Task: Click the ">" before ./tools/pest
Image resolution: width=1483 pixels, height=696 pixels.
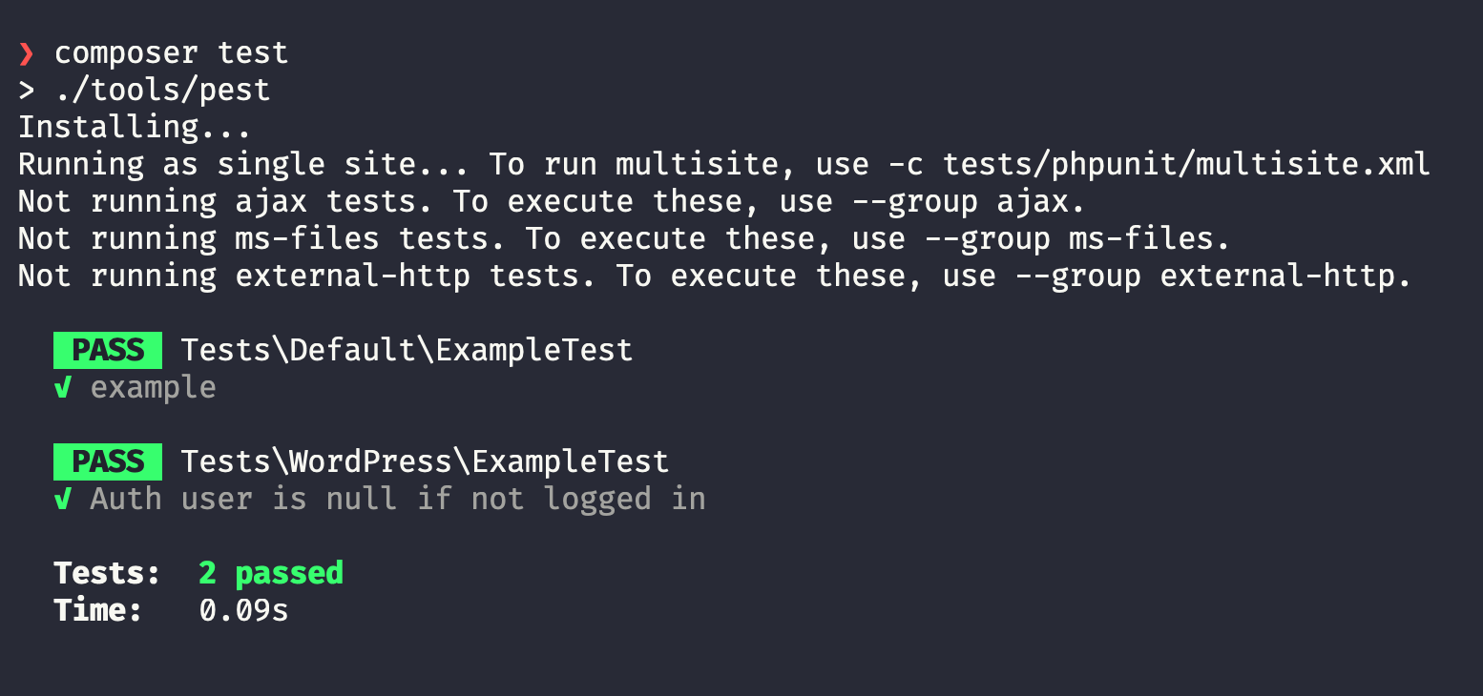Action: 27,91
